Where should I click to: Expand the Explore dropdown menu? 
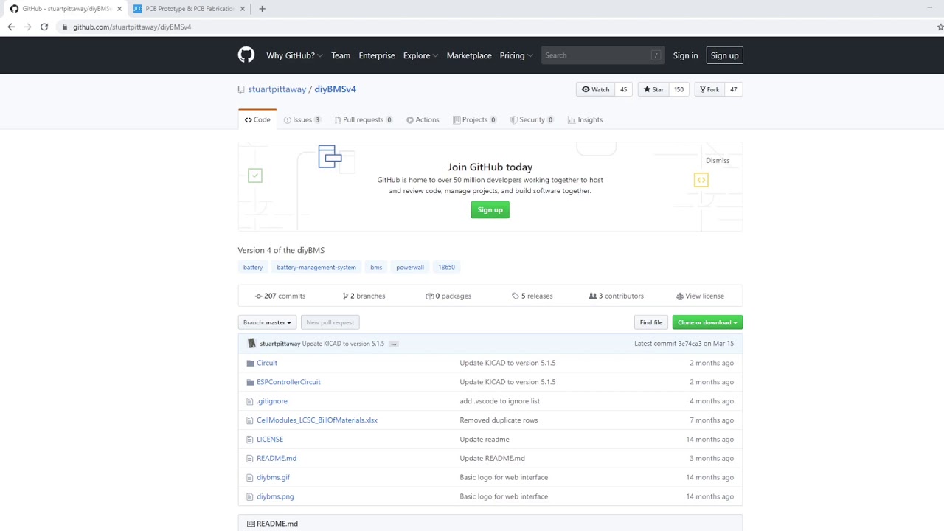[420, 55]
